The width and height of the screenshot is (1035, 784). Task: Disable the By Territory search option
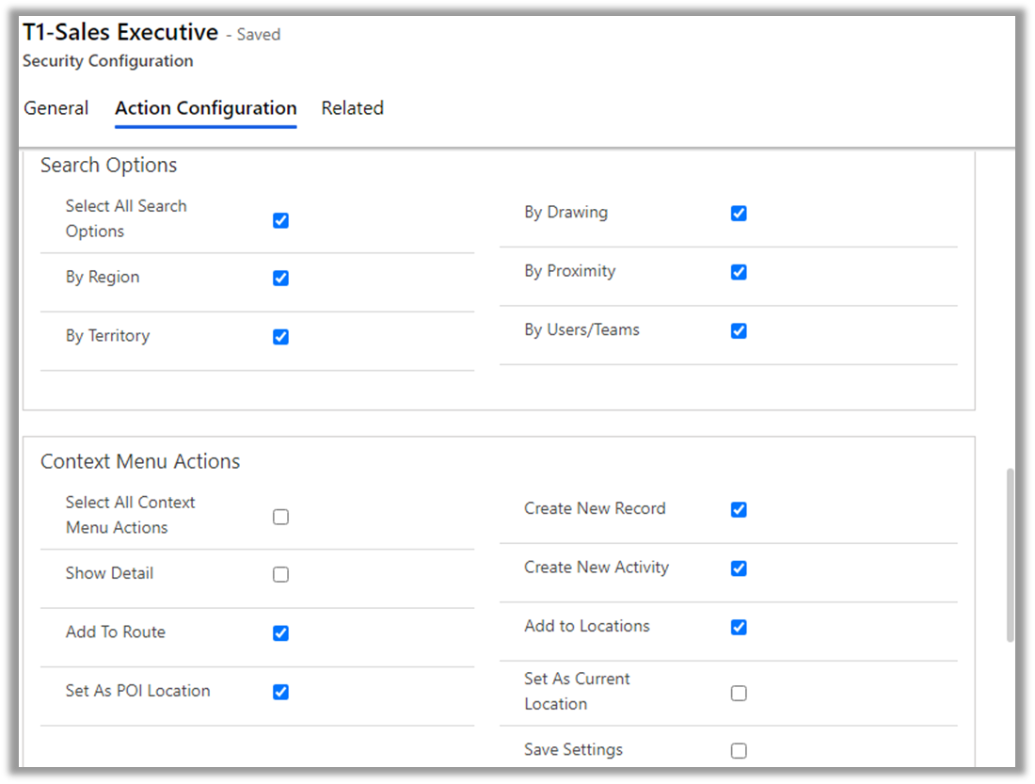(x=280, y=337)
